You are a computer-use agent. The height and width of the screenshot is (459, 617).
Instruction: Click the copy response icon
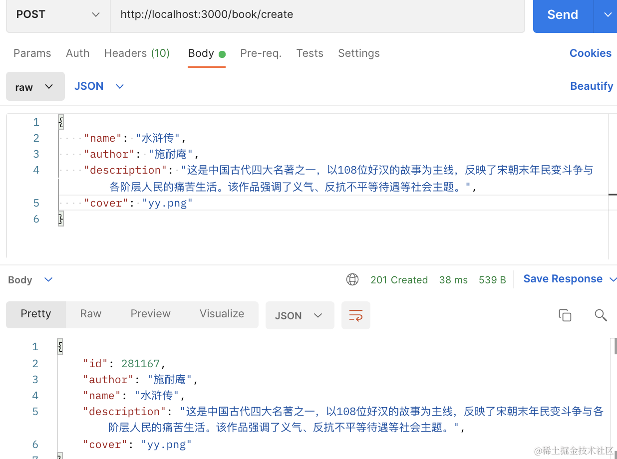point(565,315)
